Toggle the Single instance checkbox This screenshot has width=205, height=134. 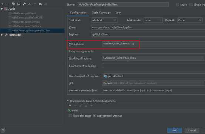(x=191, y=5)
